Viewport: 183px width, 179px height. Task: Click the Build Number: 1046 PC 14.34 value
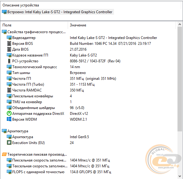[110, 44]
